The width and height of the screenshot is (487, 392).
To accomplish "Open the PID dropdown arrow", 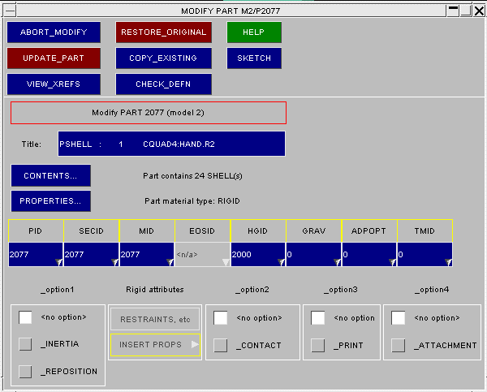I will 59,262.
